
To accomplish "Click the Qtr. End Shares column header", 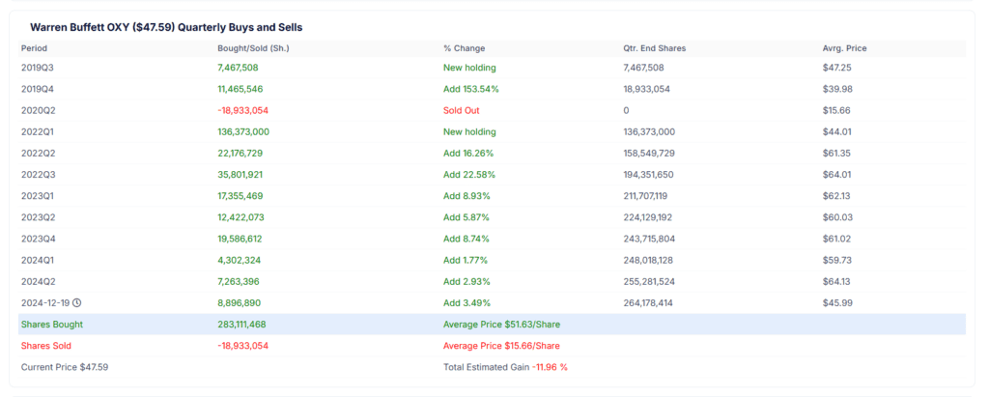I will 655,48.
